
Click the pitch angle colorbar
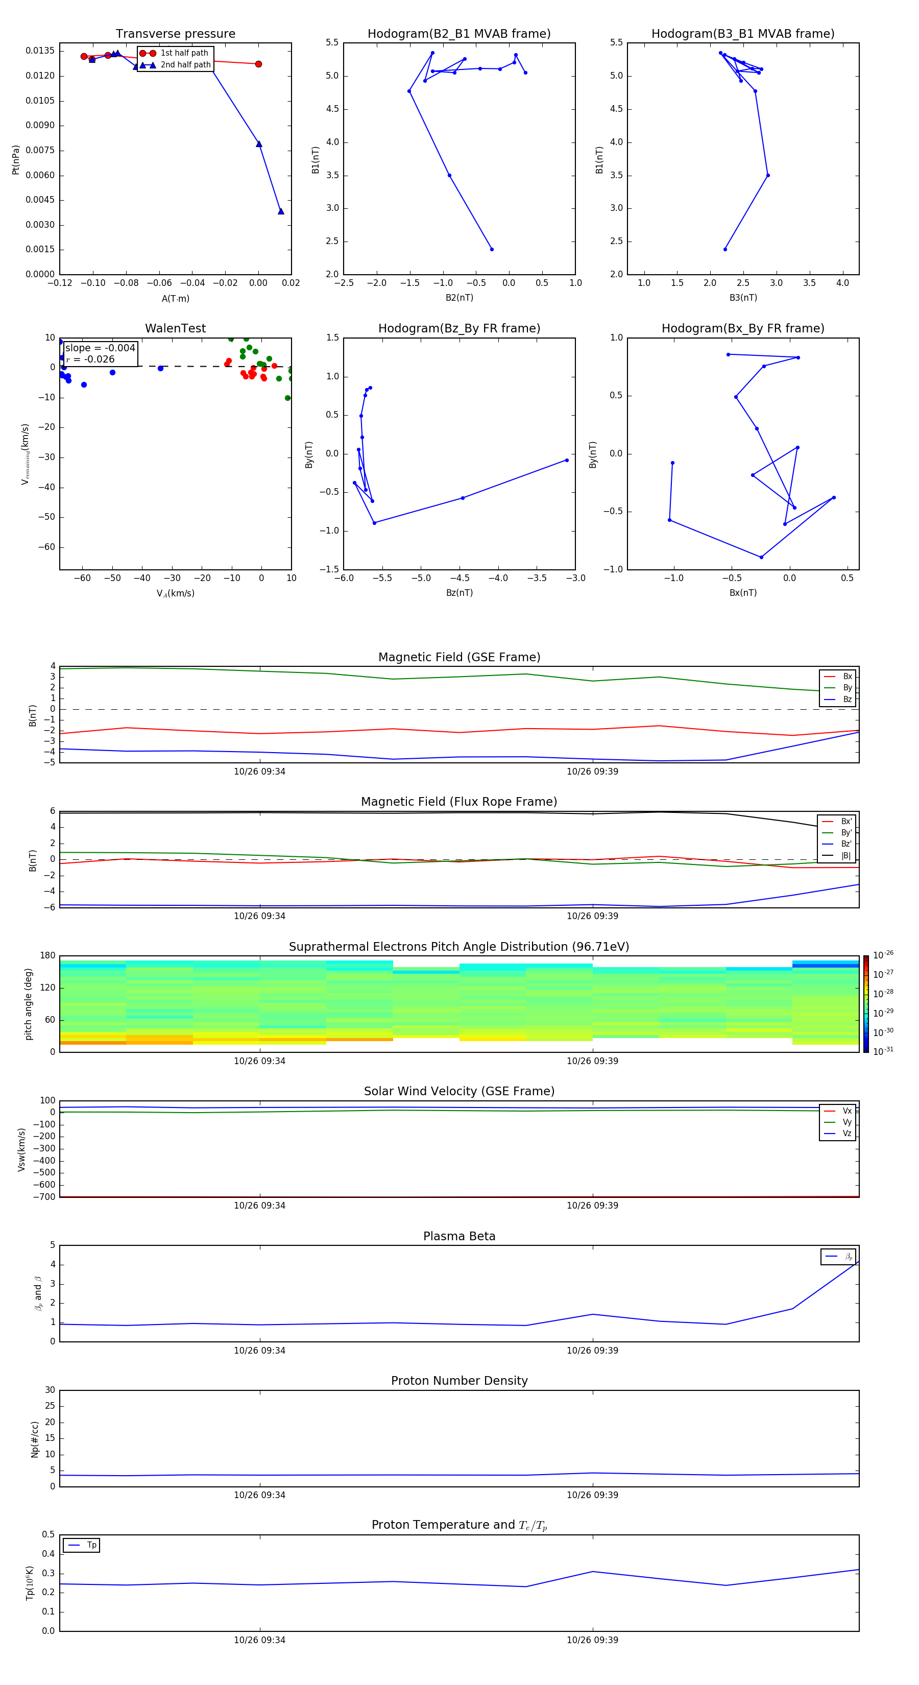coord(866,1004)
